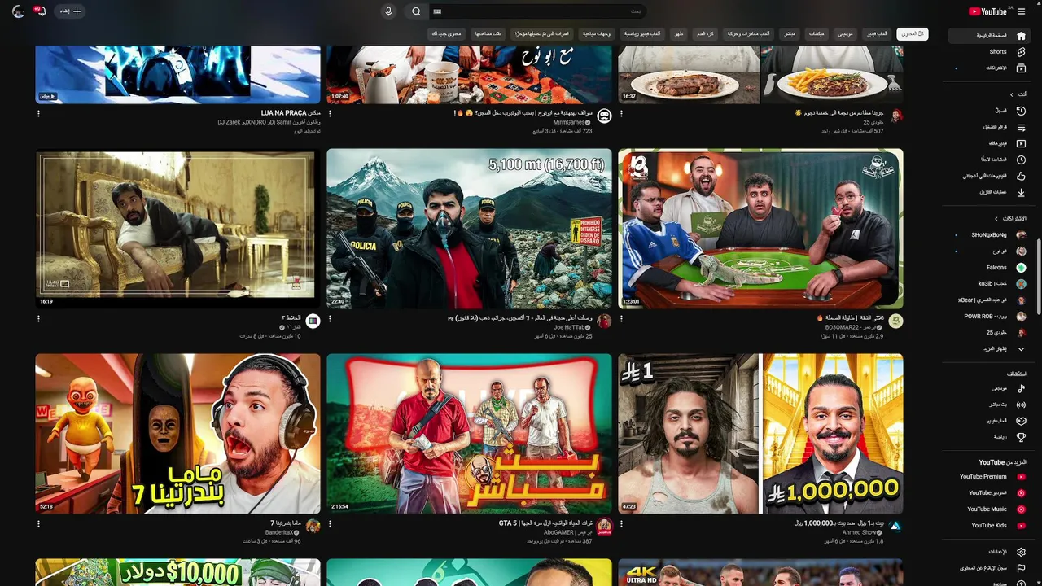Open Your videos in sidebar
This screenshot has height=586, width=1042.
pyautogui.click(x=988, y=144)
